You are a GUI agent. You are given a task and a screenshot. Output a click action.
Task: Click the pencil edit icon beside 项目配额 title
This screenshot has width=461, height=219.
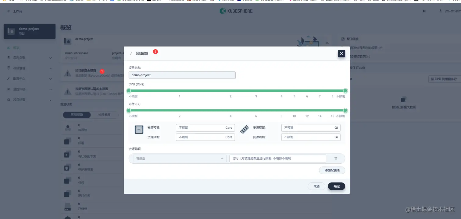click(x=131, y=54)
